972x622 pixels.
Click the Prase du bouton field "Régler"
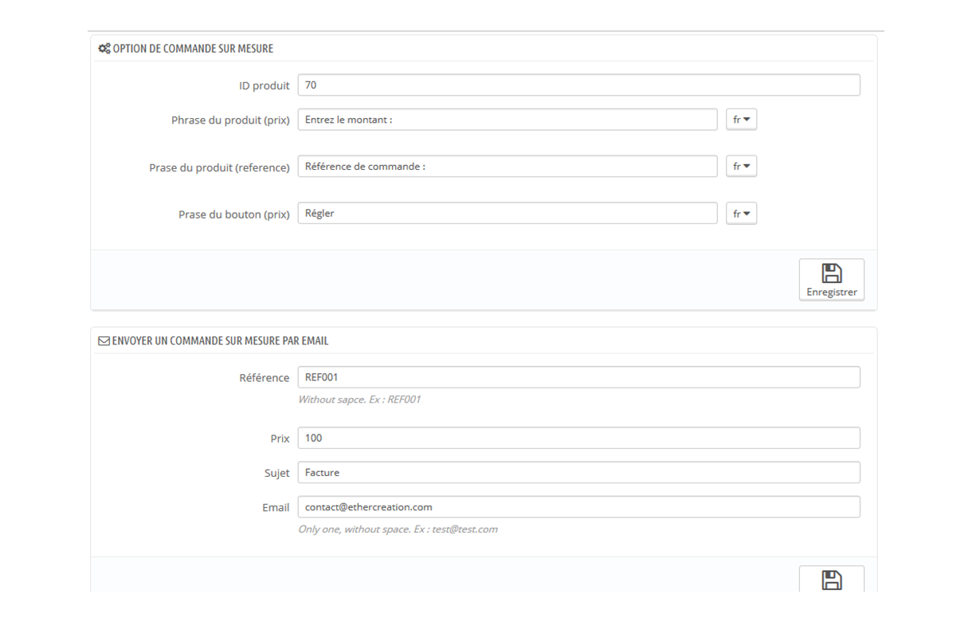(508, 214)
